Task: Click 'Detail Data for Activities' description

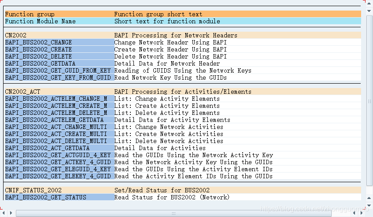Action: 160,148
